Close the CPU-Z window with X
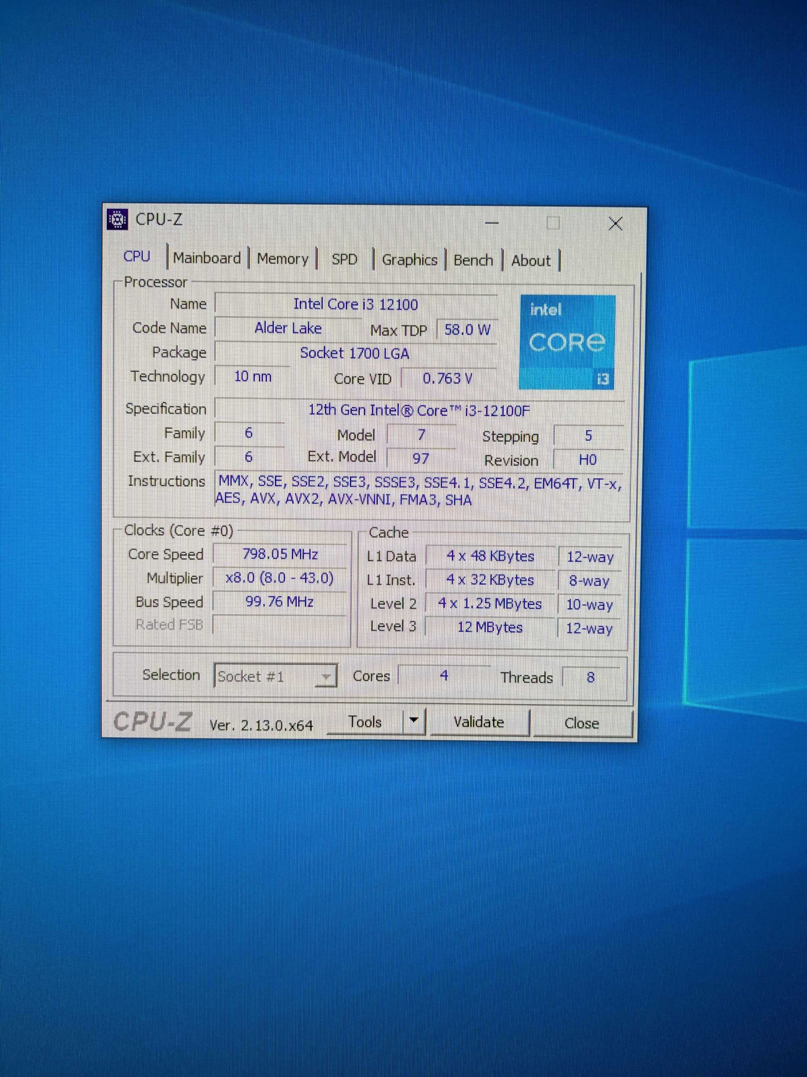 tap(615, 224)
